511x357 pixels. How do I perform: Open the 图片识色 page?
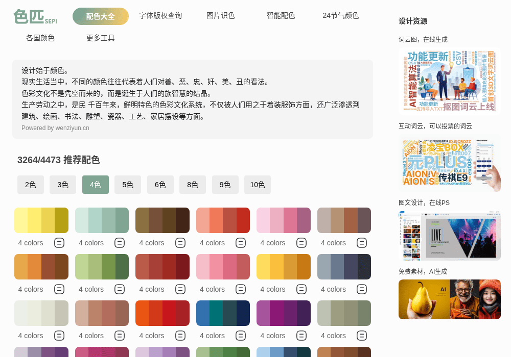coord(221,16)
